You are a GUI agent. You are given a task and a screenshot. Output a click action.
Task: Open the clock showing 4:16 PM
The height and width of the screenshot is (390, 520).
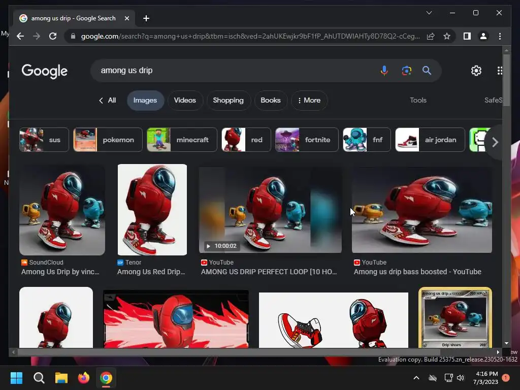(x=486, y=378)
